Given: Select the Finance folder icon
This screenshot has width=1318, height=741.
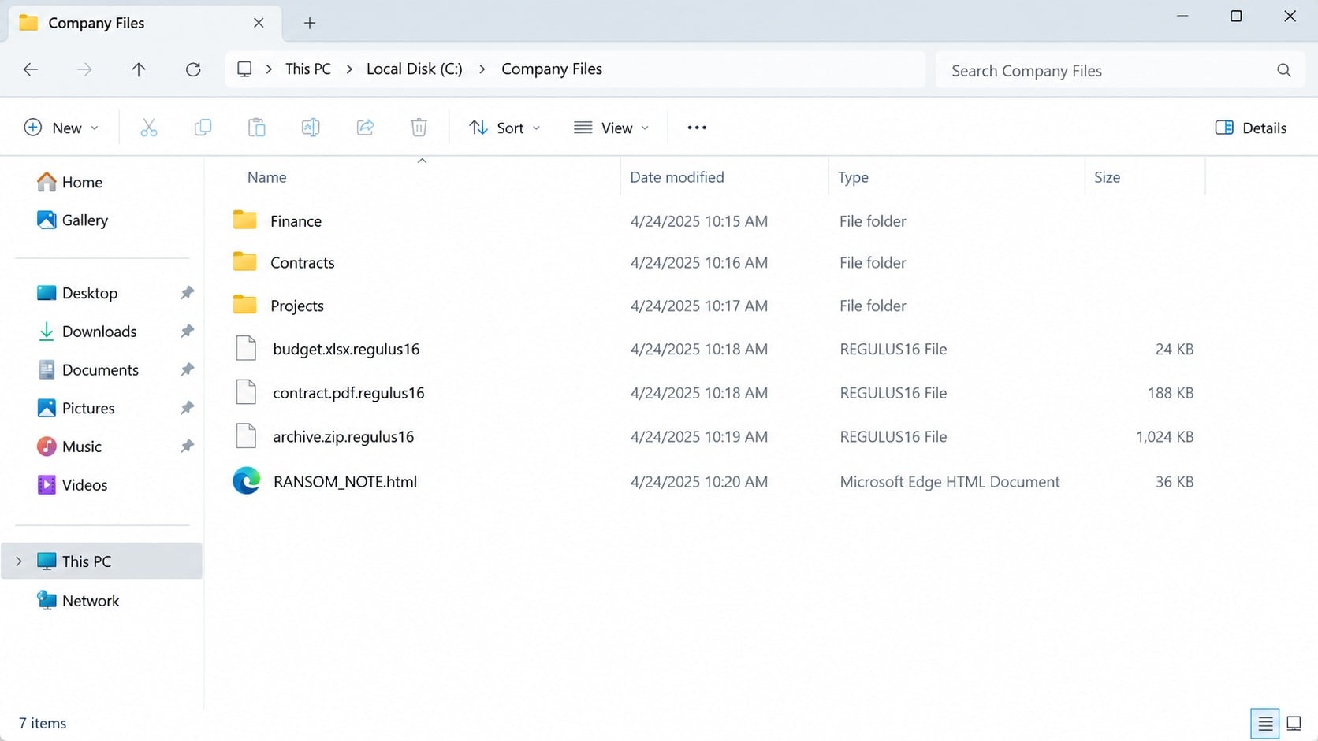Looking at the screenshot, I should click(x=245, y=220).
